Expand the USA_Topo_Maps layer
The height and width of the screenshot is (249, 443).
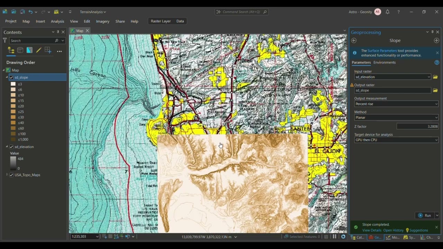point(7,175)
